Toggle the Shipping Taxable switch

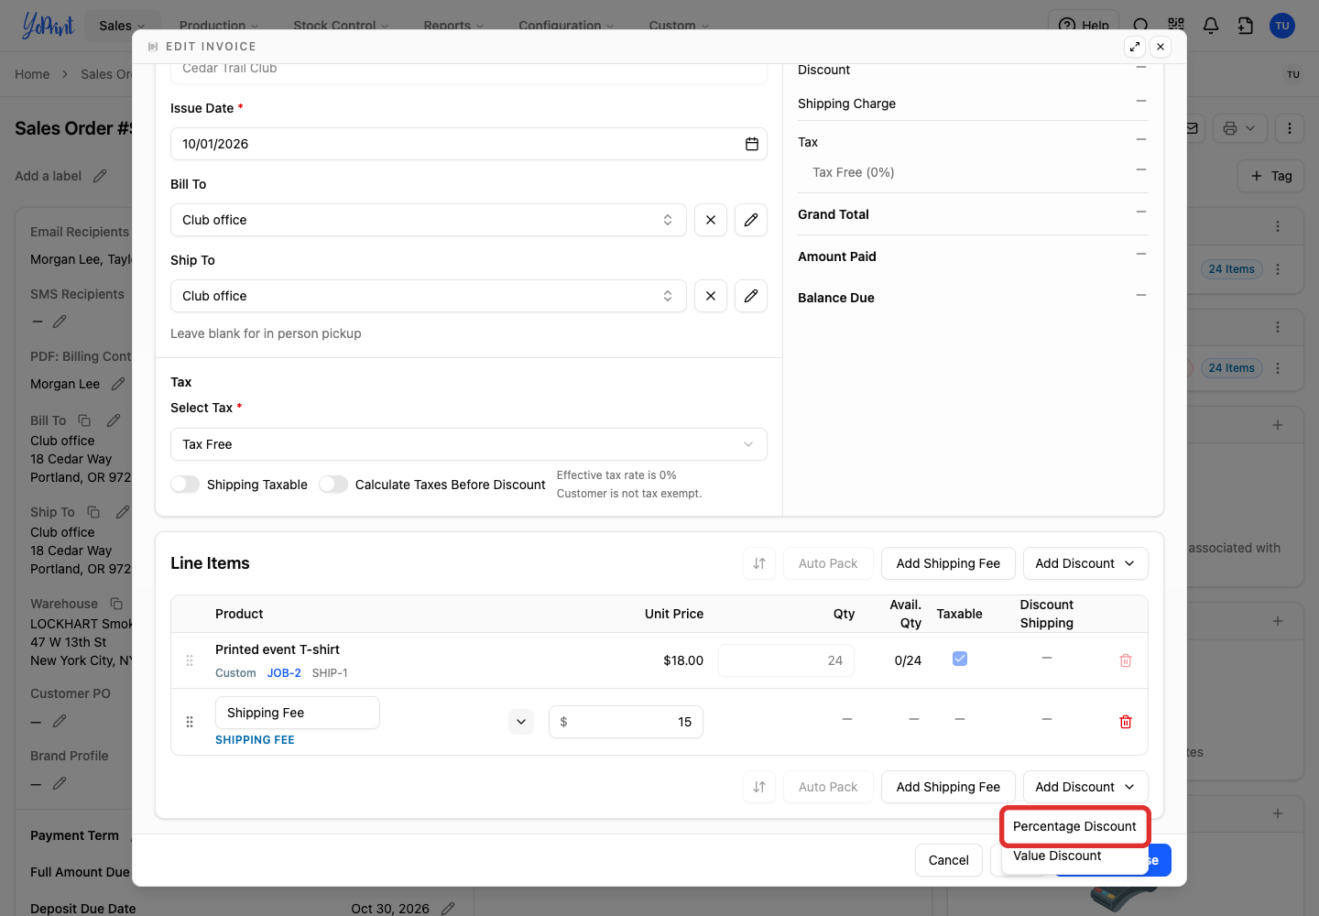tap(185, 485)
